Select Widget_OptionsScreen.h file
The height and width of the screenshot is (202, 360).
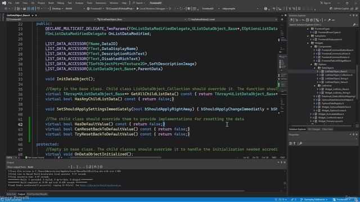(334, 111)
